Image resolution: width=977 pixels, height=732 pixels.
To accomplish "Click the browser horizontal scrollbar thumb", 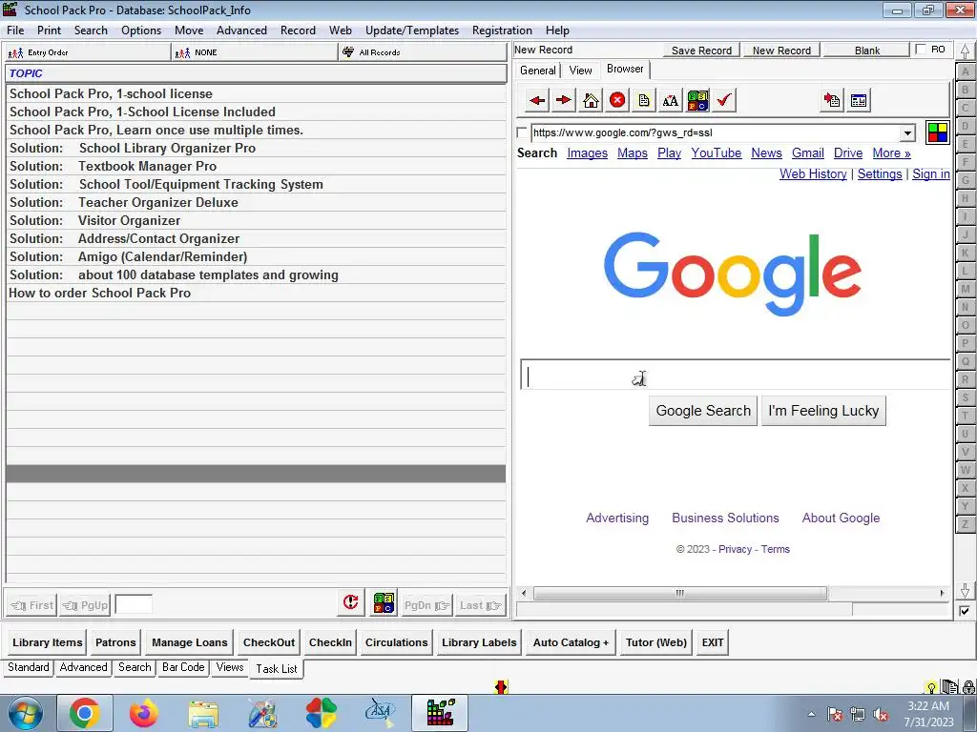I will [679, 593].
